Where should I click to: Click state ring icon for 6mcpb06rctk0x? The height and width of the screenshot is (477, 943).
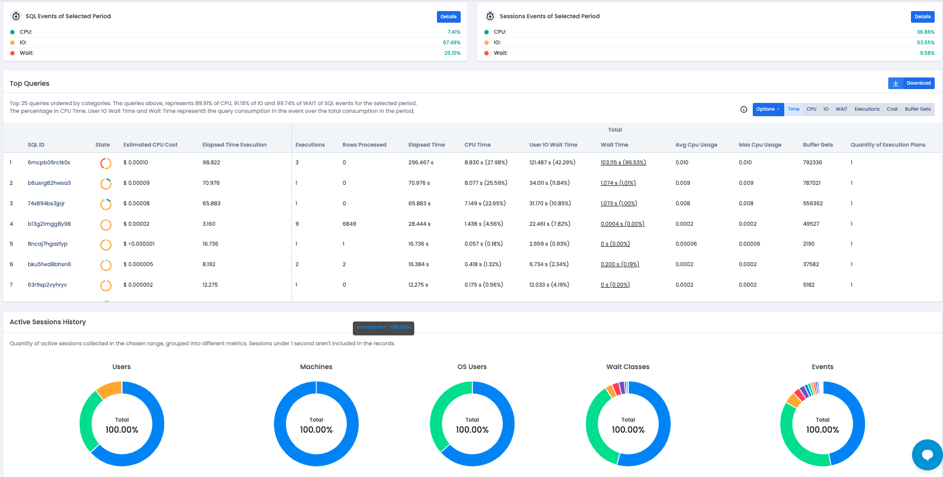pyautogui.click(x=106, y=163)
